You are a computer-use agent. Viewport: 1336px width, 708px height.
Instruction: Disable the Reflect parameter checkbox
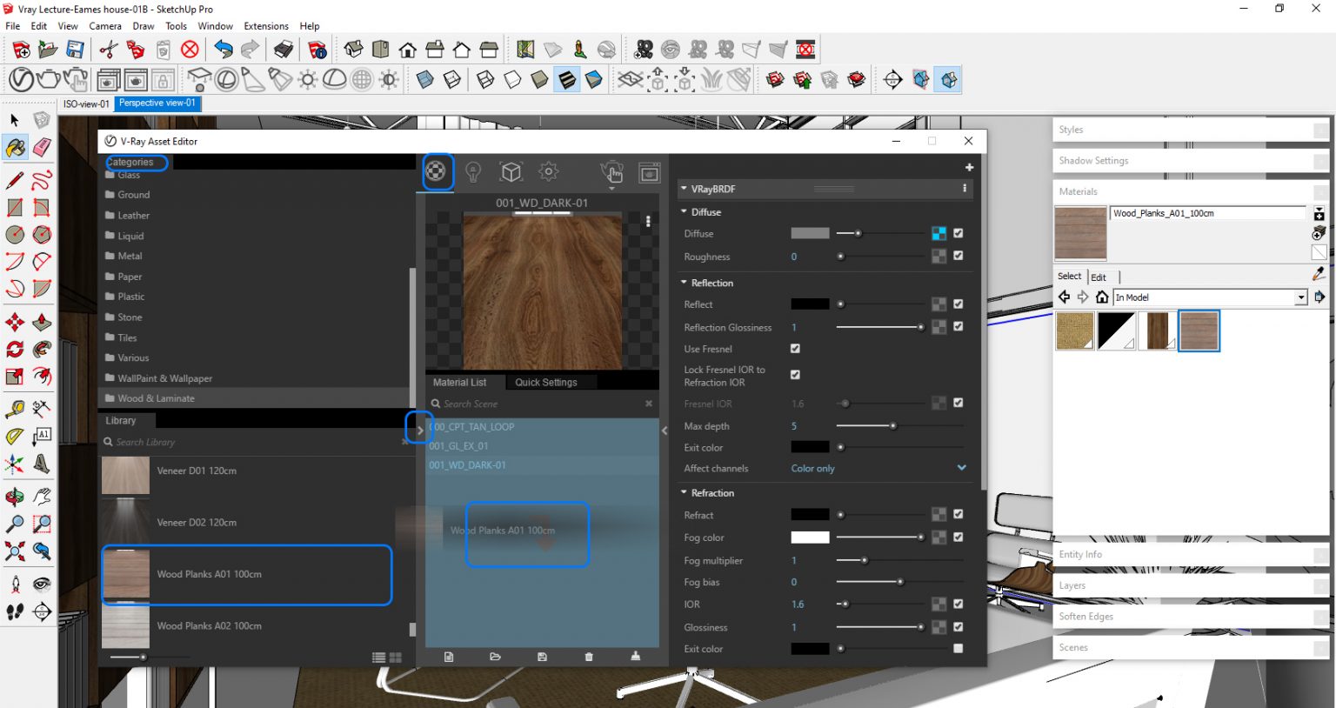[x=958, y=304]
